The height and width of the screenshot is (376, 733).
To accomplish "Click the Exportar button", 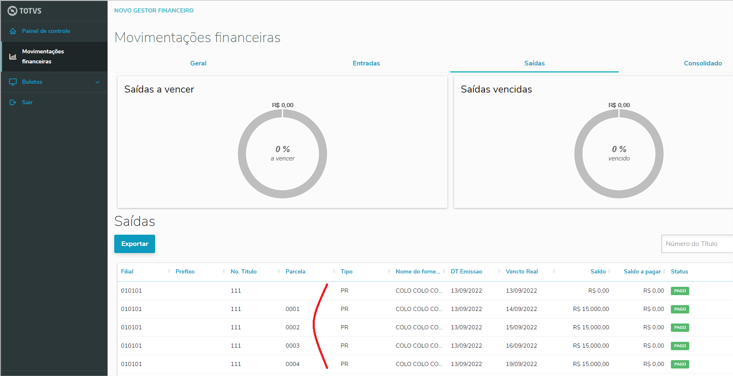I will click(134, 244).
